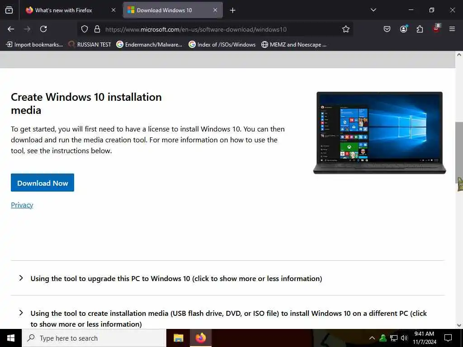Switch to What's new with Firefox tab
Viewport: 463px width, 347px height.
point(71,10)
